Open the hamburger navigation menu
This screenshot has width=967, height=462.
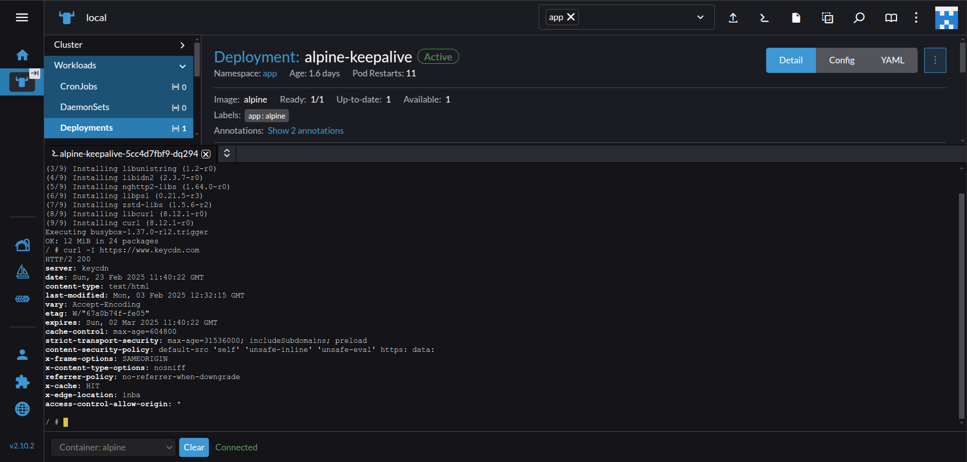point(22,18)
